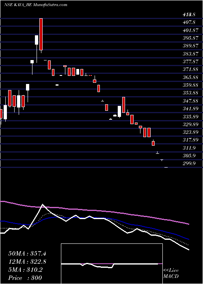Click the 371.88 price axis label

[x=190, y=69]
